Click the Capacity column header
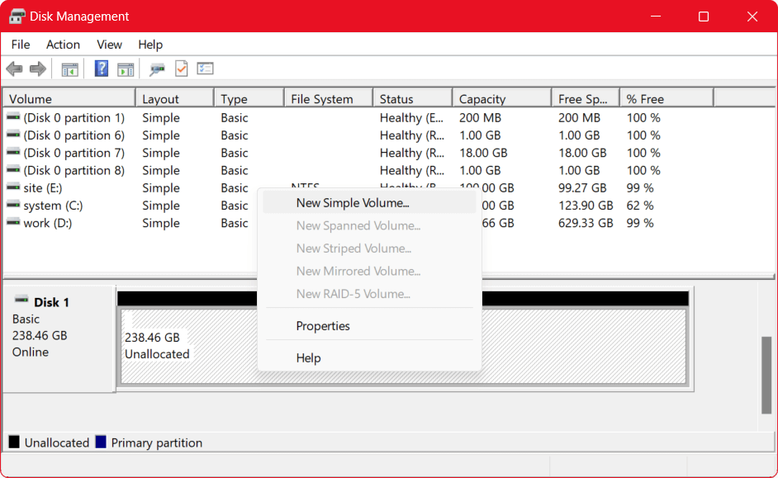This screenshot has height=478, width=778. click(500, 97)
